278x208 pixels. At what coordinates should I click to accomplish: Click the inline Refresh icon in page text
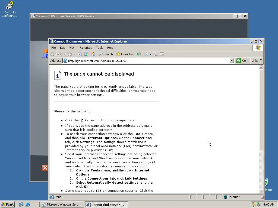pyautogui.click(x=81, y=121)
